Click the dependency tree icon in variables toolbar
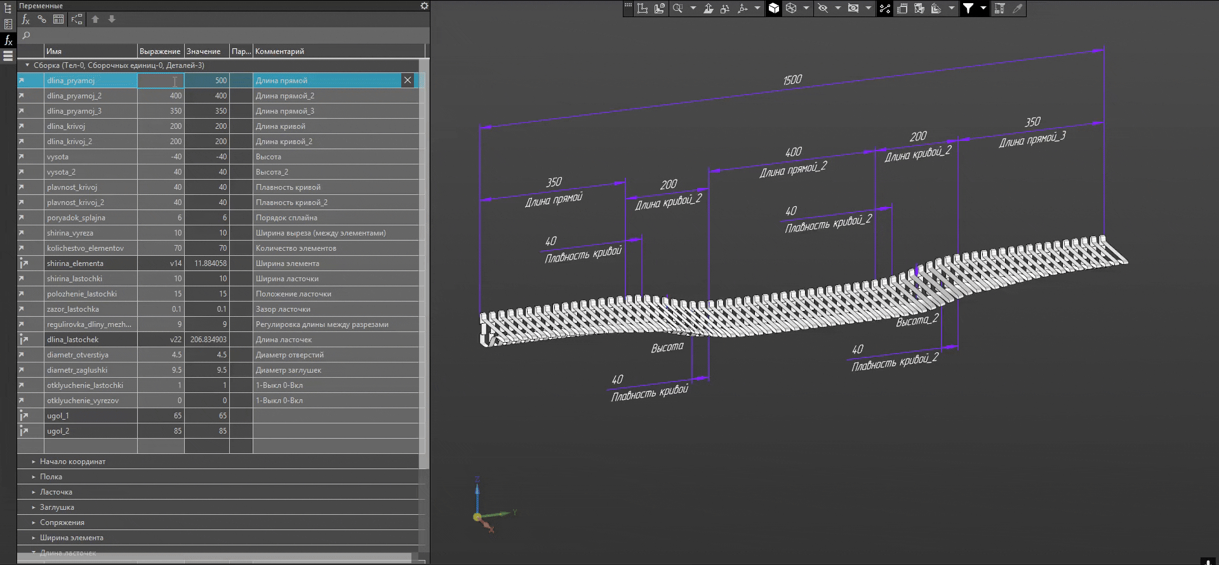Image resolution: width=1219 pixels, height=565 pixels. (x=77, y=20)
